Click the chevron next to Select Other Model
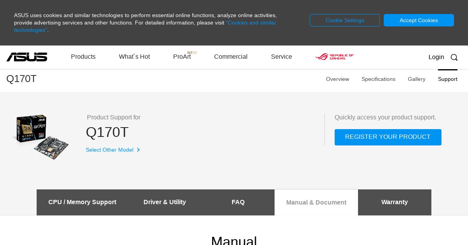Screen dimensions: 468x245 point(138,150)
